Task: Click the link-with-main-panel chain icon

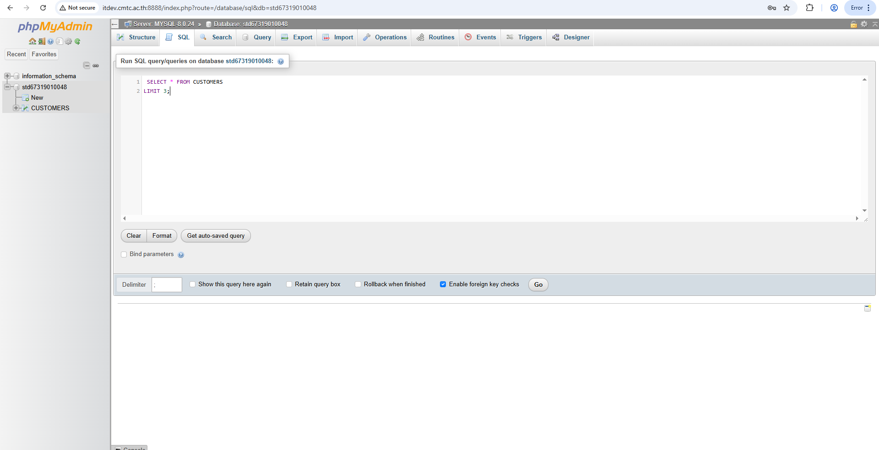Action: coord(96,66)
